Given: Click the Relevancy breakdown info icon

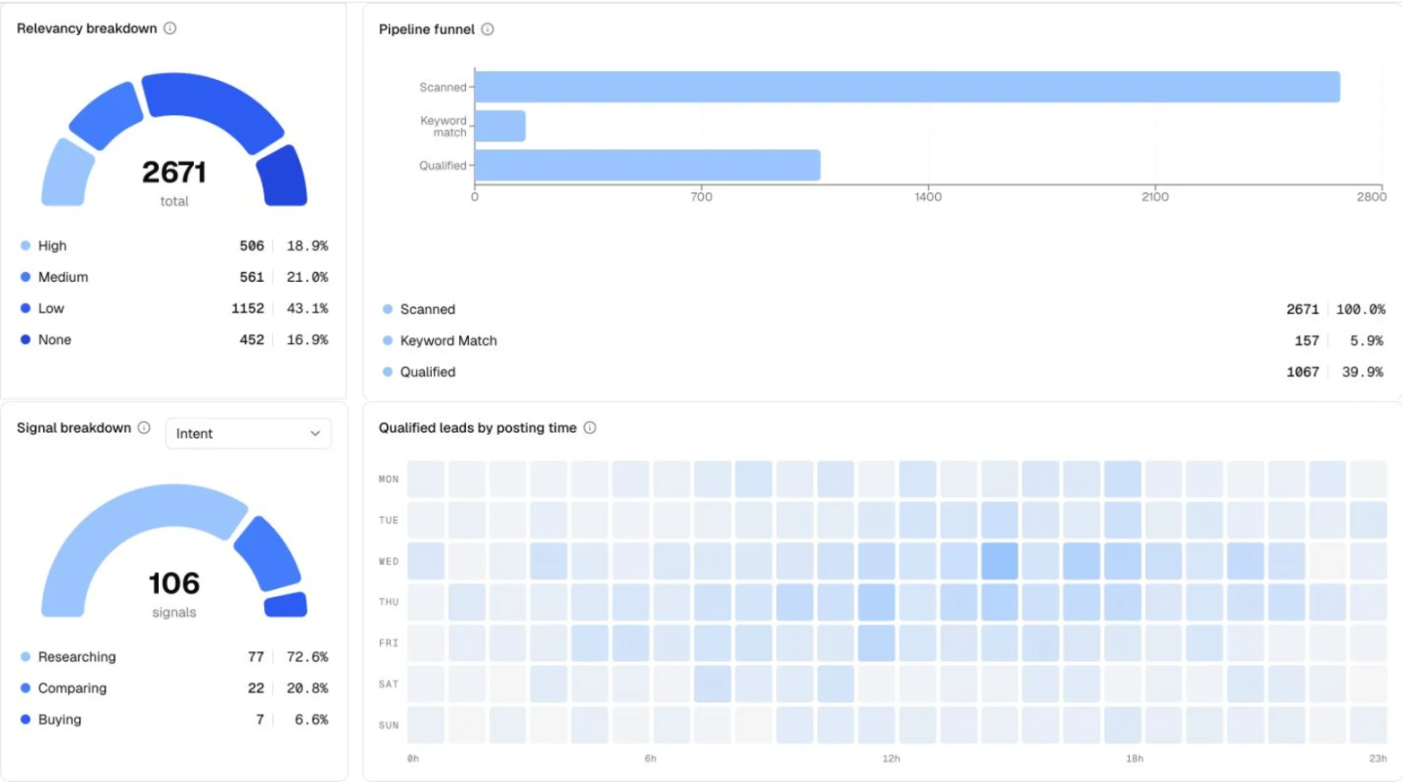Looking at the screenshot, I should pos(170,29).
